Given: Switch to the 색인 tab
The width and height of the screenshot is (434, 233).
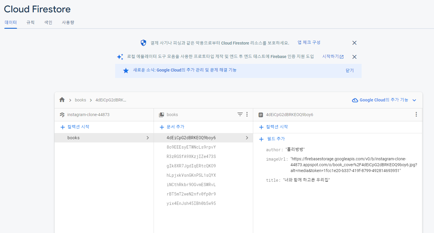Looking at the screenshot, I should coord(48,22).
